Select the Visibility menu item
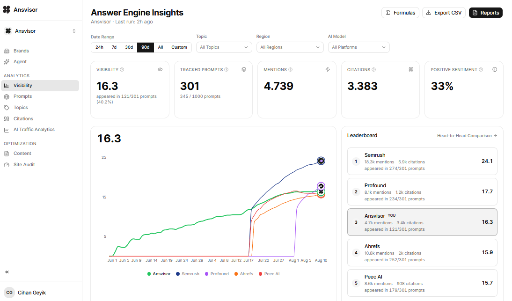 tap(40, 86)
